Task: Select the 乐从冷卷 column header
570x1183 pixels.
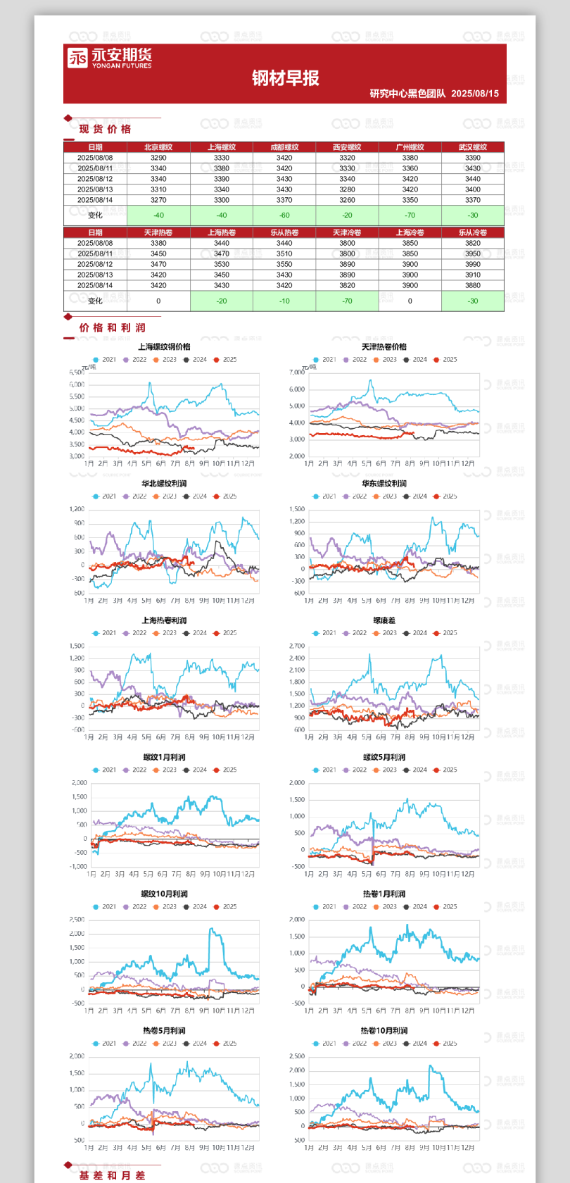Action: pos(473,232)
